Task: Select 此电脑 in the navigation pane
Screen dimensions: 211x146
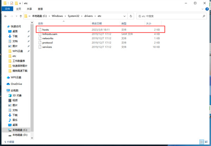Action: pos(14,91)
